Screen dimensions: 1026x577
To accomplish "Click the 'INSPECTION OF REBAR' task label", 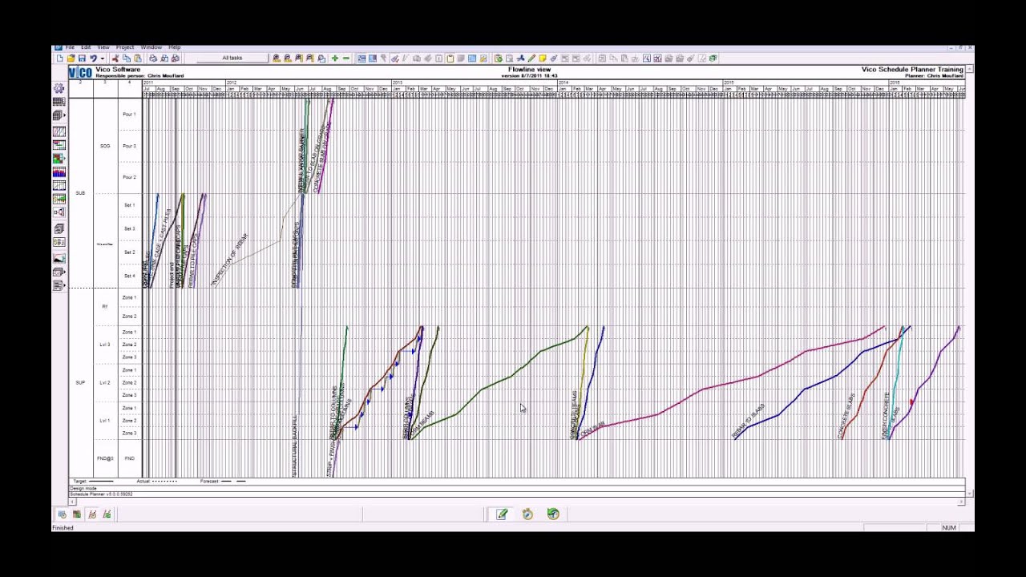I will click(230, 259).
